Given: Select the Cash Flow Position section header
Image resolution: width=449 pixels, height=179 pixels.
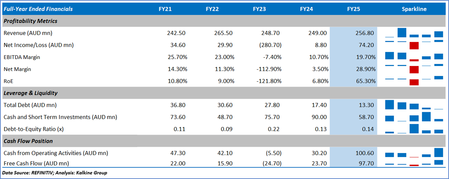Looking at the screenshot, I should [x=28, y=141].
